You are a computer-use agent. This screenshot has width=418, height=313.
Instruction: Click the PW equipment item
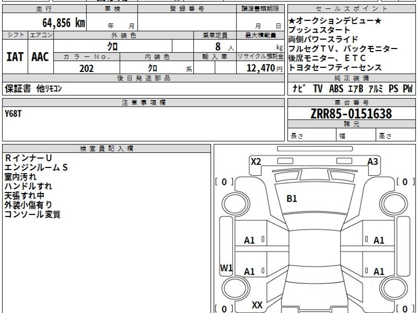408,89
